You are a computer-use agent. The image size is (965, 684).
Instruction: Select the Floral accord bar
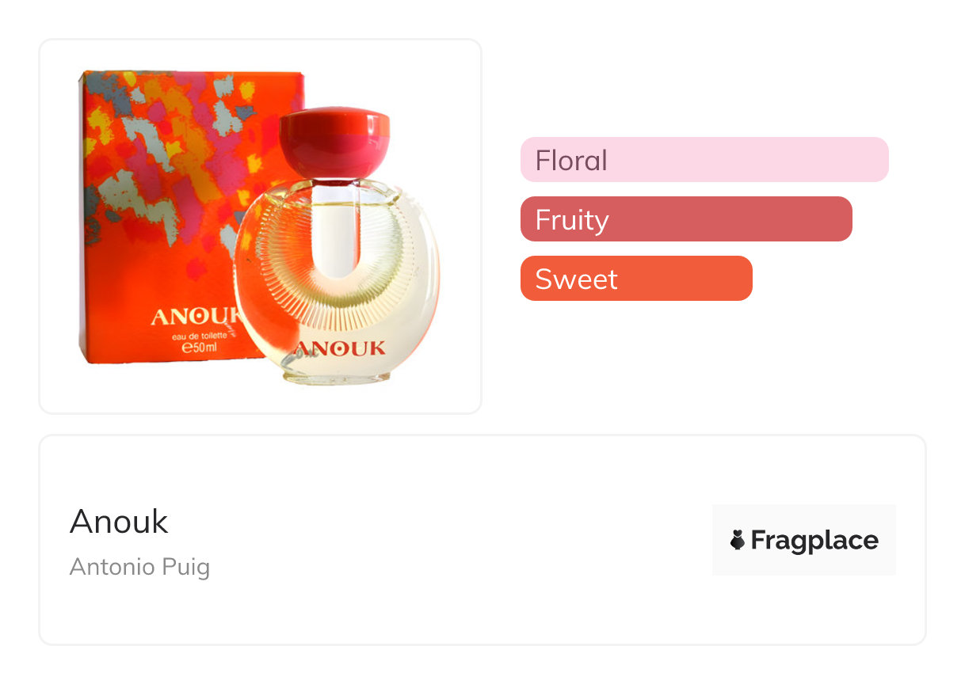pyautogui.click(x=704, y=160)
